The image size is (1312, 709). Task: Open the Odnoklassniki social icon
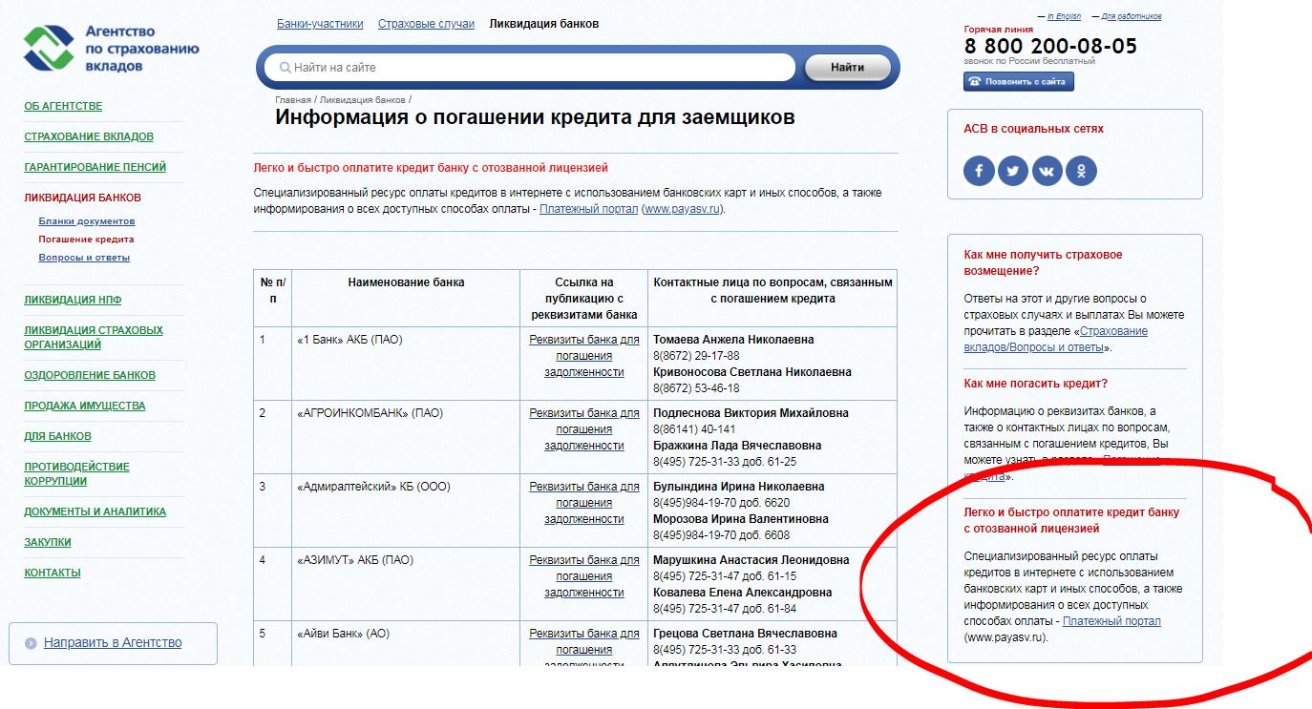pos(1082,172)
